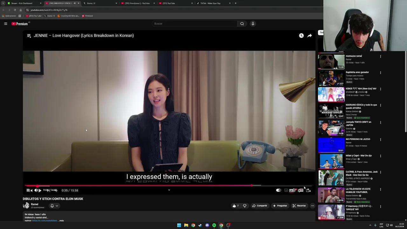
Task: Open options menu for Raphinha eres ganador
Action: pyautogui.click(x=380, y=73)
